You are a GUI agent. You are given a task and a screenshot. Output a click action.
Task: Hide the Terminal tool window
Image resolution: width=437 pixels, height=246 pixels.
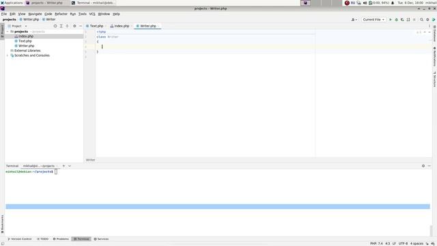(x=429, y=166)
